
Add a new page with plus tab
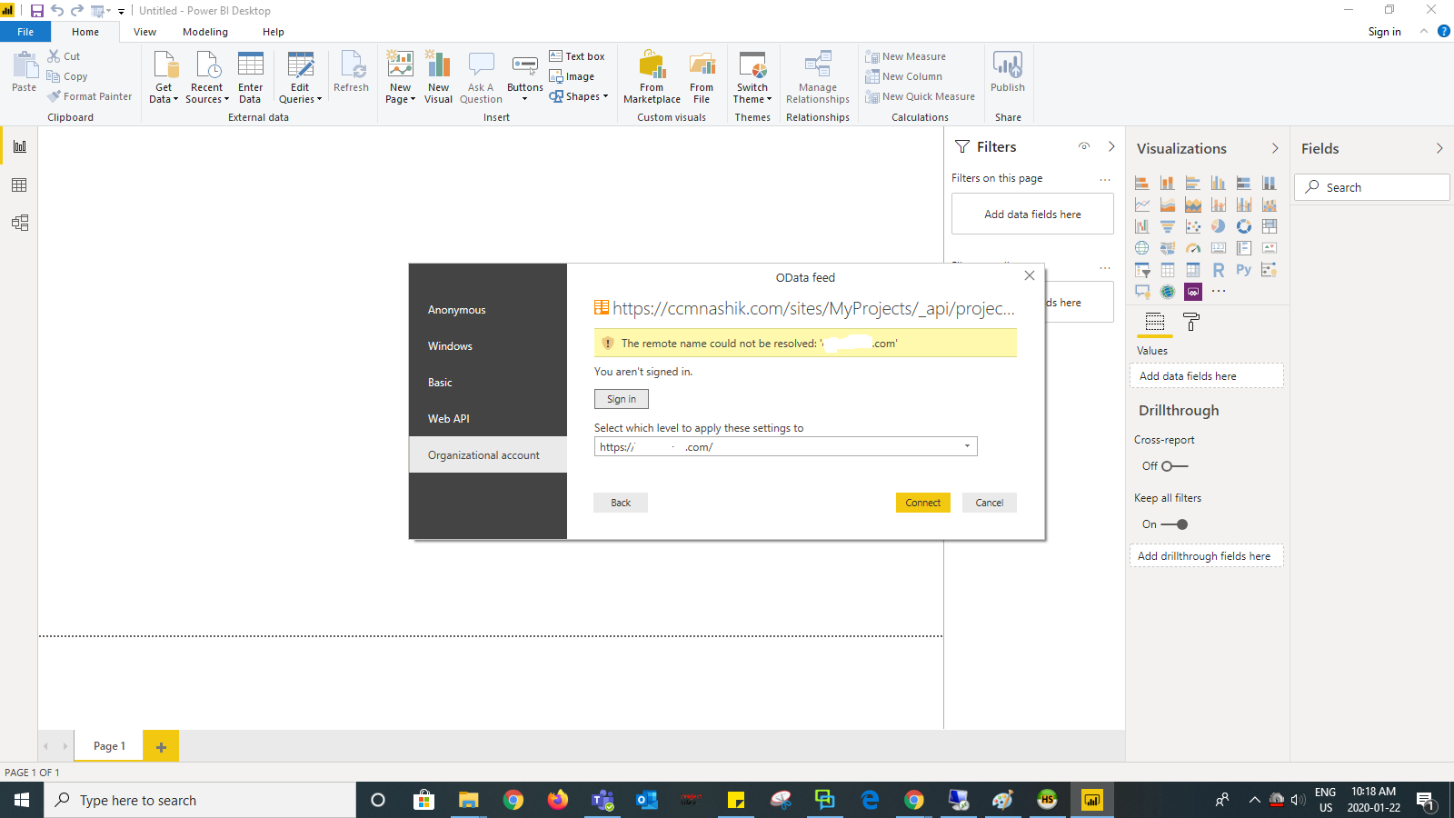[161, 746]
